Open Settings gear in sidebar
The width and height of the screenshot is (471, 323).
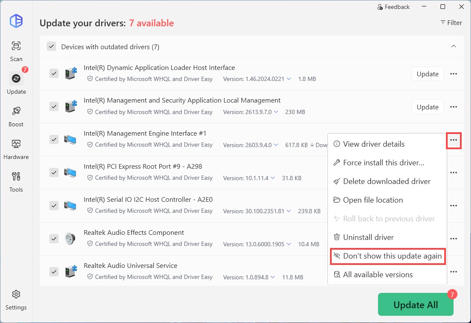(16, 300)
